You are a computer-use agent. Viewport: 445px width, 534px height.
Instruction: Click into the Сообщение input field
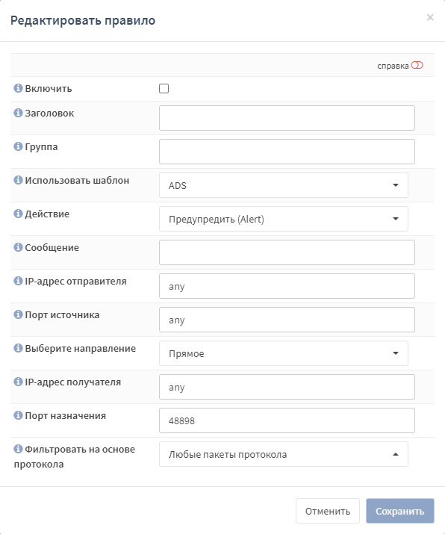(287, 252)
